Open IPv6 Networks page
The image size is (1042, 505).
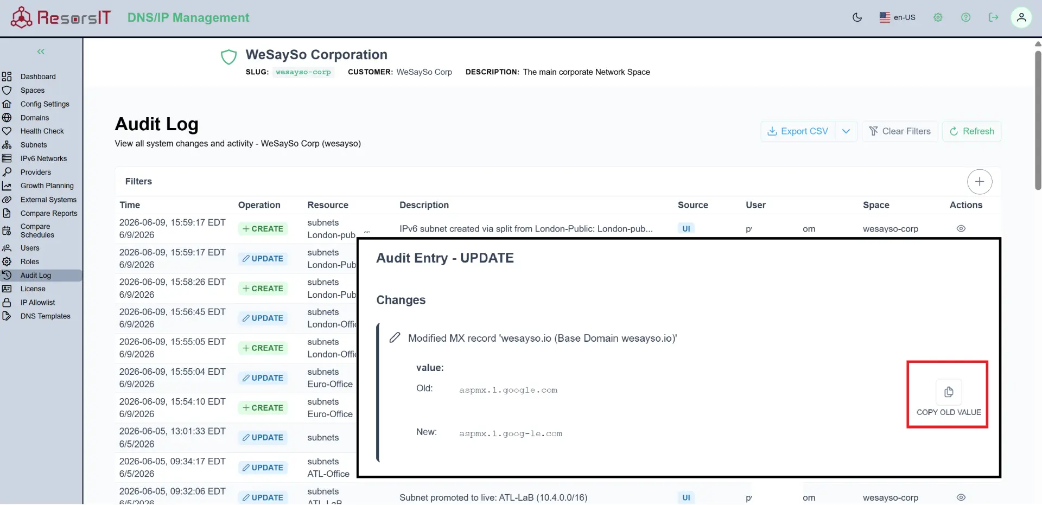[43, 158]
